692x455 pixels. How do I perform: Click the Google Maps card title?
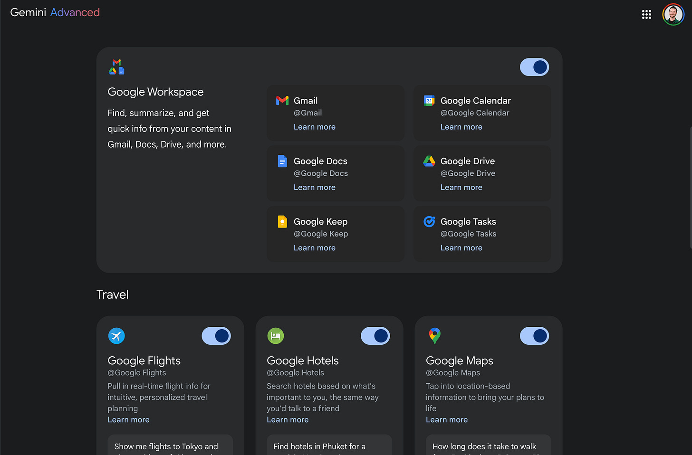460,360
